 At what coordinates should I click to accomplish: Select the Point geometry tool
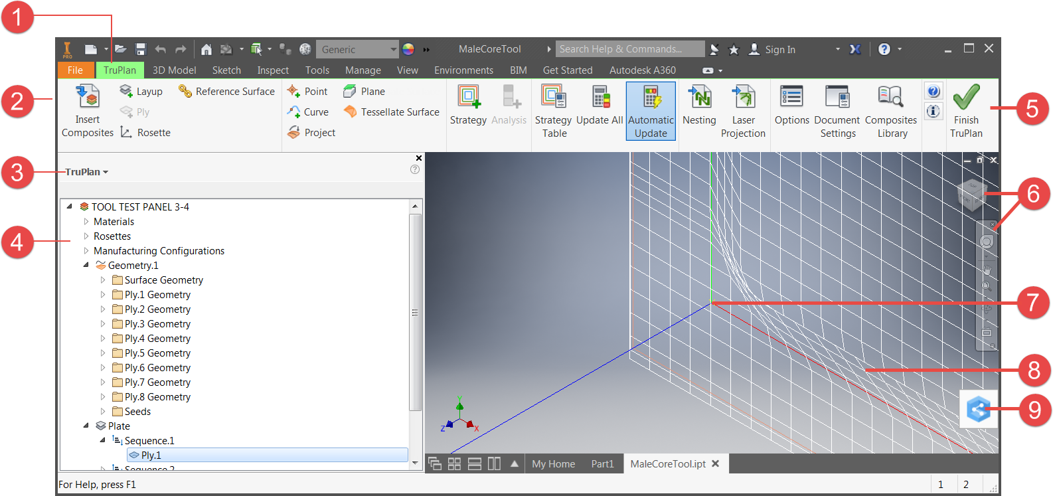tap(307, 91)
